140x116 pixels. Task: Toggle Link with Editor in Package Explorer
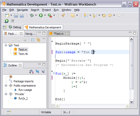coord(38,40)
